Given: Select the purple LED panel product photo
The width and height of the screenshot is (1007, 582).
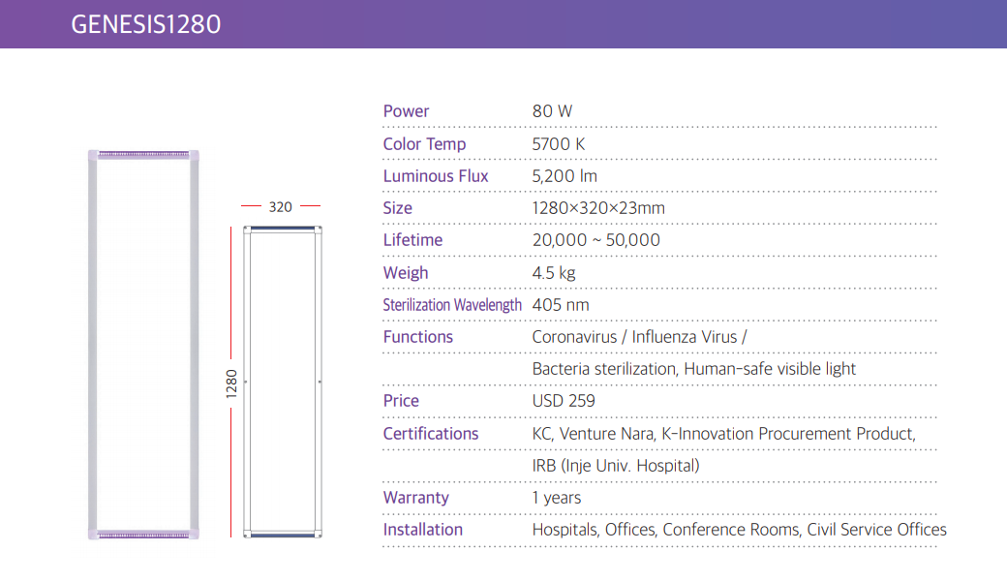Looking at the screenshot, I should pyautogui.click(x=143, y=344).
